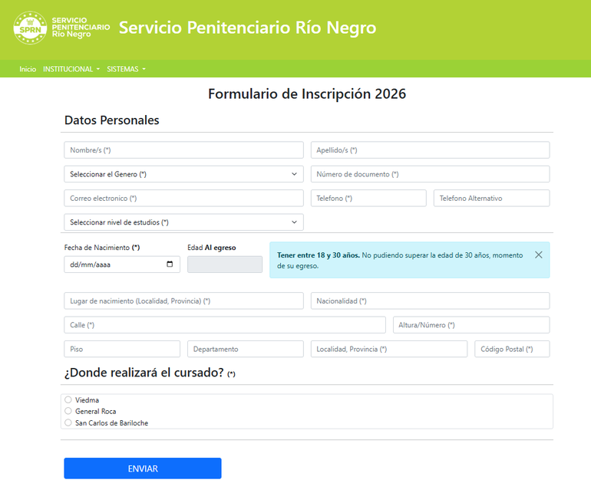
Task: Click the Nacionalidad input field
Action: point(430,301)
